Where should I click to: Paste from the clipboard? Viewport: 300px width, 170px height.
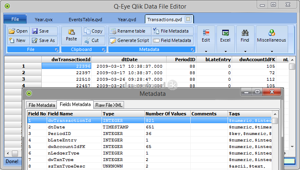point(71,35)
